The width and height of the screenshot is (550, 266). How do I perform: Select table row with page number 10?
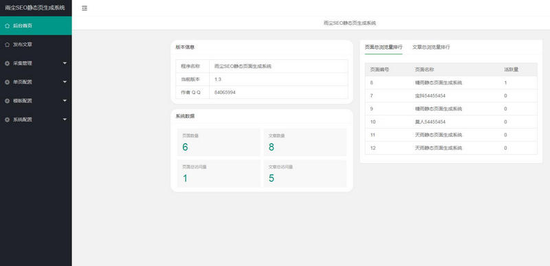click(451, 122)
